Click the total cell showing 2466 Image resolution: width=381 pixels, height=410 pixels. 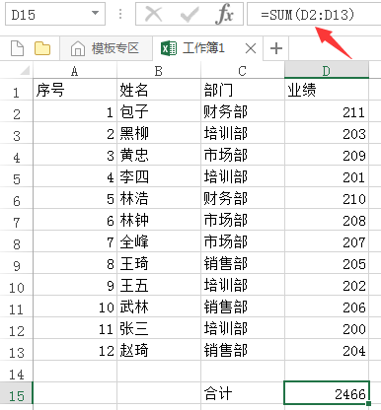tap(327, 393)
